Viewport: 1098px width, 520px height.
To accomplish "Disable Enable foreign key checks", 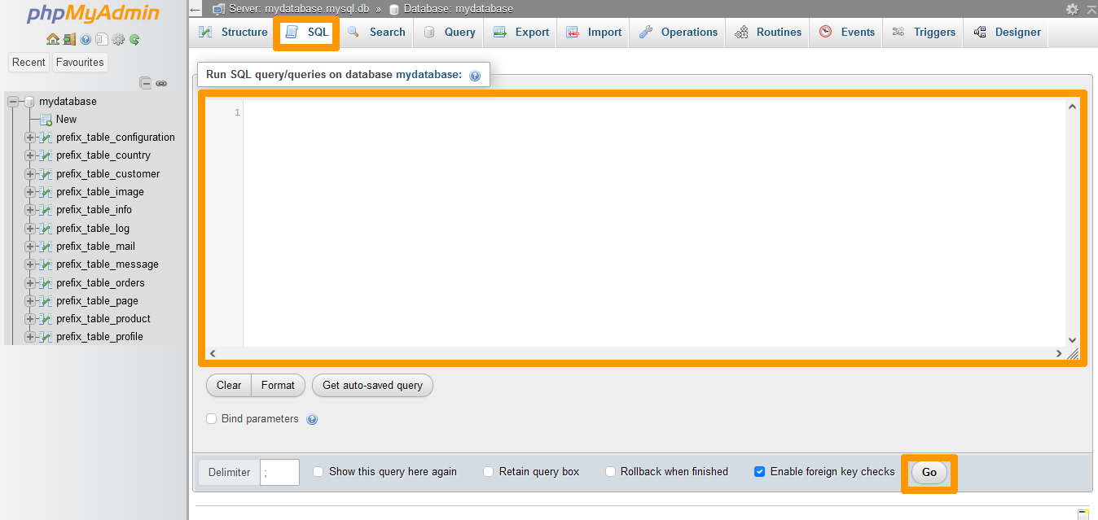I will (x=759, y=470).
